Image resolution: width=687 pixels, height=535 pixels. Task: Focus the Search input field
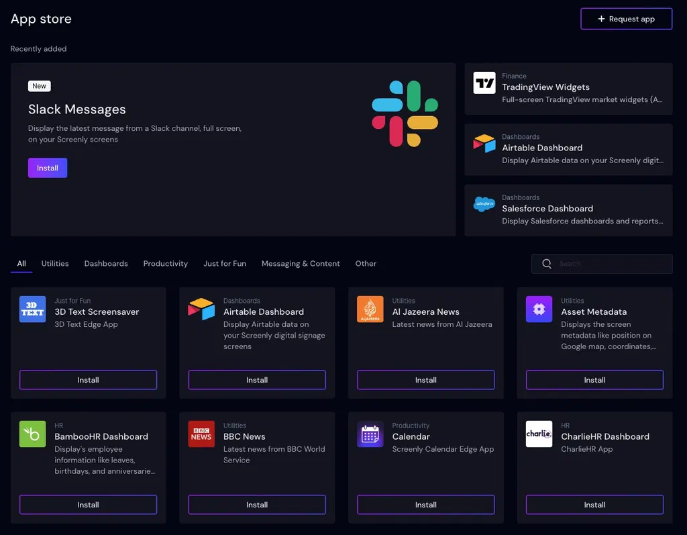602,264
